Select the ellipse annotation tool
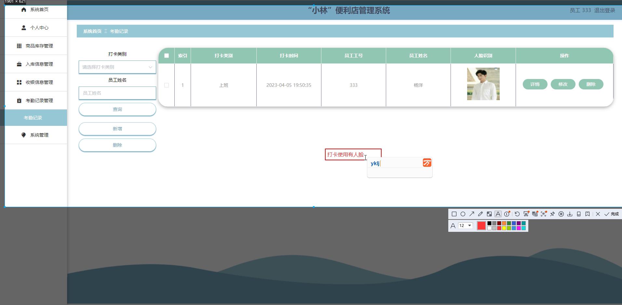This screenshot has width=622, height=305. pos(463,214)
